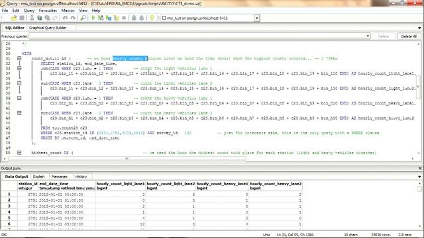Click editor scrollbar right arrow
Screen dimensions: 424x238
413,159
